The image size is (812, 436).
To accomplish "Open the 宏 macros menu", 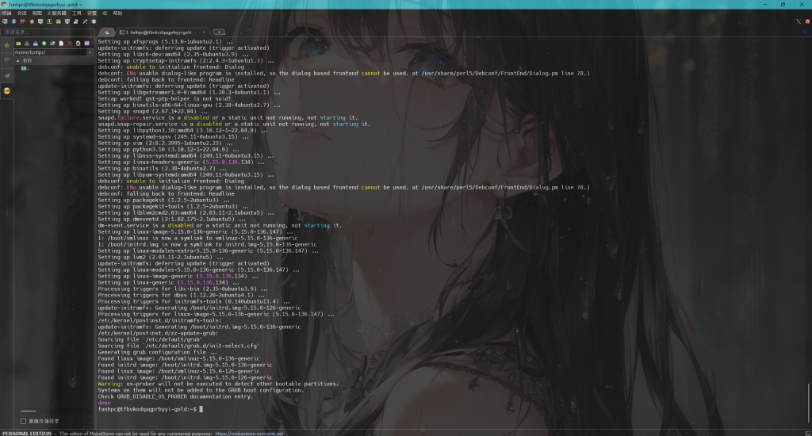I will [x=105, y=13].
